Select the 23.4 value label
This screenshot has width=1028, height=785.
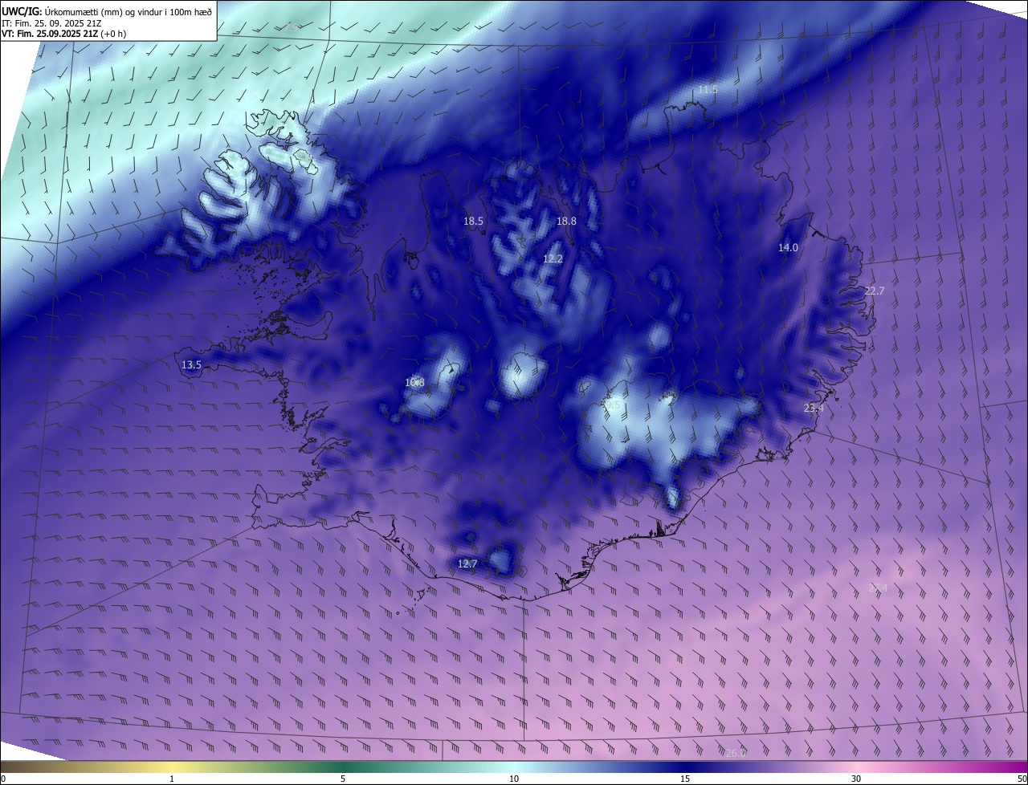pos(814,409)
